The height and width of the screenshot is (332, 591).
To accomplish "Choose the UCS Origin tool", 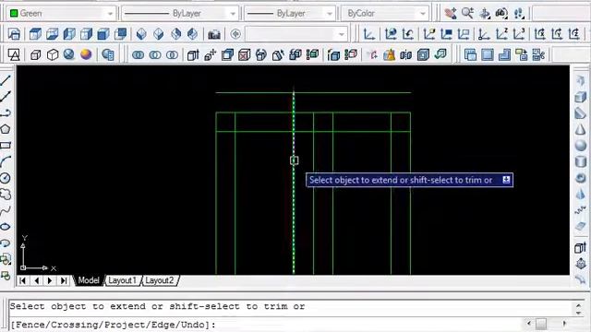I will (x=484, y=34).
